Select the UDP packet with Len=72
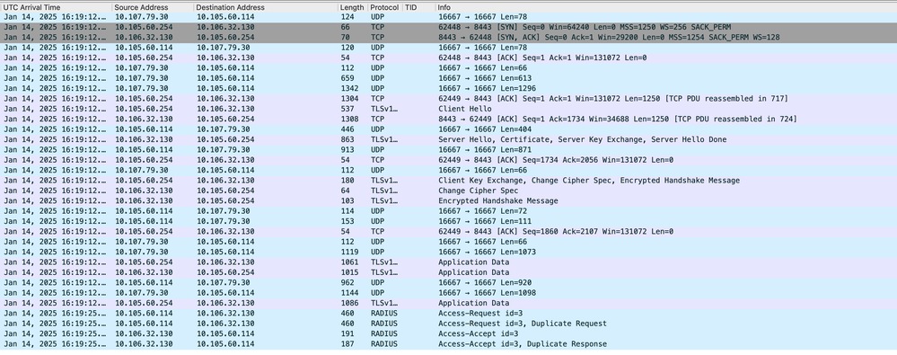 coord(449,211)
